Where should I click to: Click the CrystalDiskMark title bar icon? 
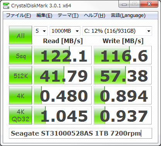coord(6,5)
